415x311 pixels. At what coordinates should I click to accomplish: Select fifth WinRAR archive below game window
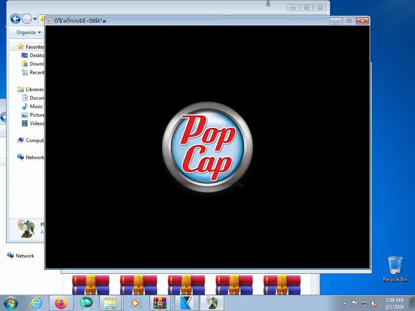pyautogui.click(x=282, y=285)
